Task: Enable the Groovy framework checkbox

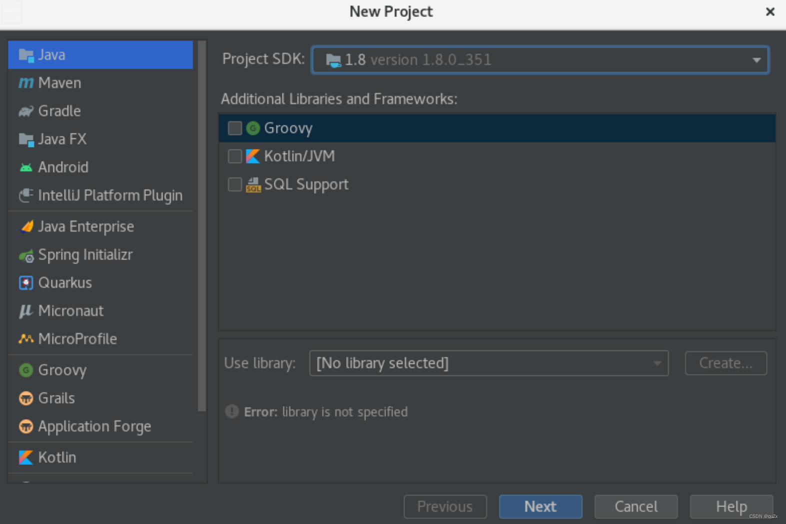Action: coord(235,128)
